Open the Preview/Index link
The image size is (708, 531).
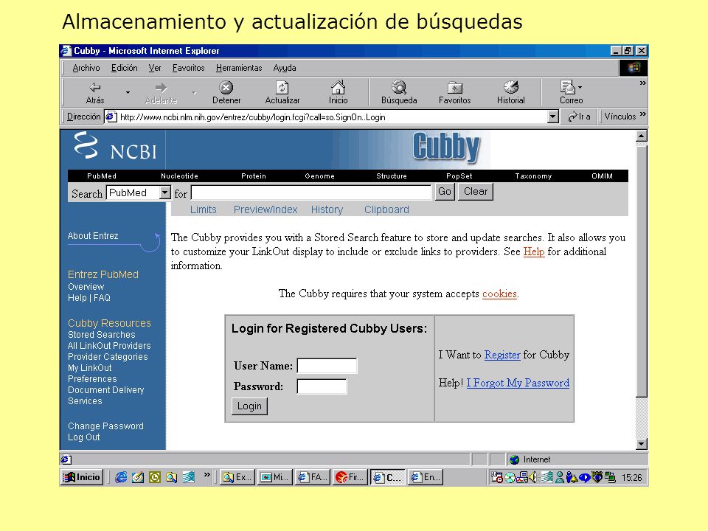pos(265,209)
